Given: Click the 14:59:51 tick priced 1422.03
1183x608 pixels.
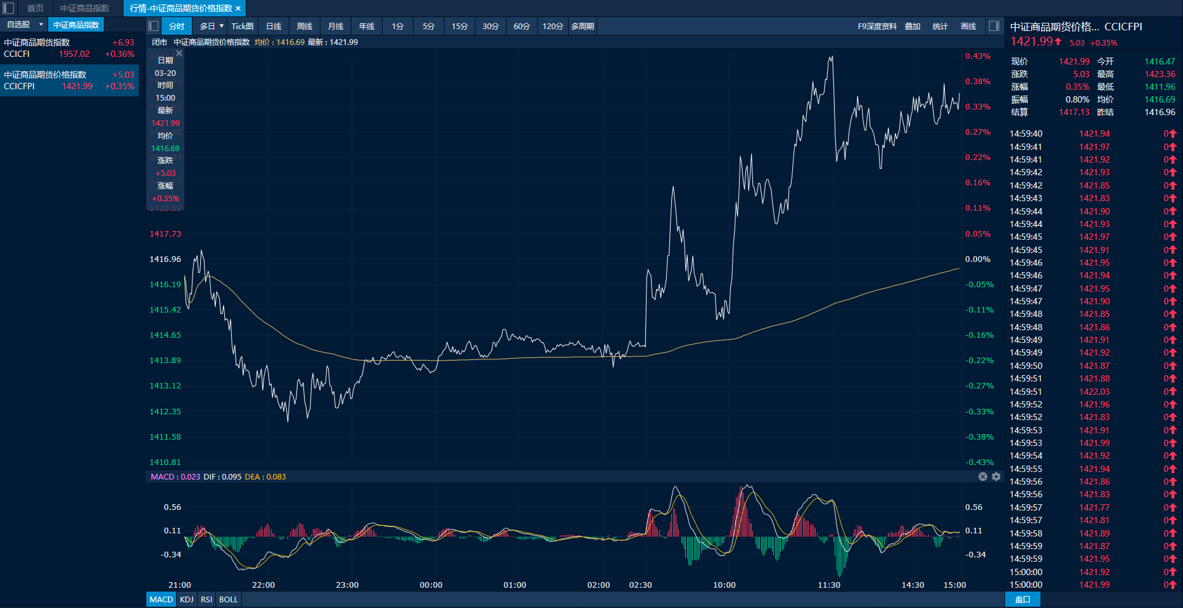Looking at the screenshot, I should click(x=1092, y=392).
